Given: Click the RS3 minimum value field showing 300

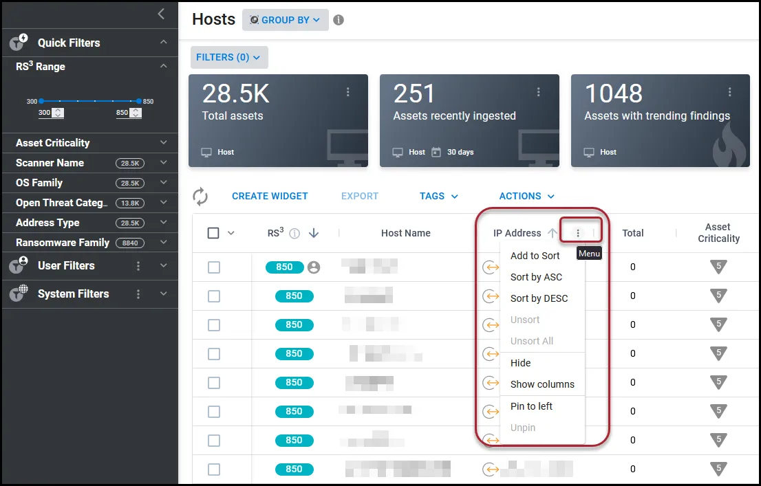Looking at the screenshot, I should coord(51,113).
